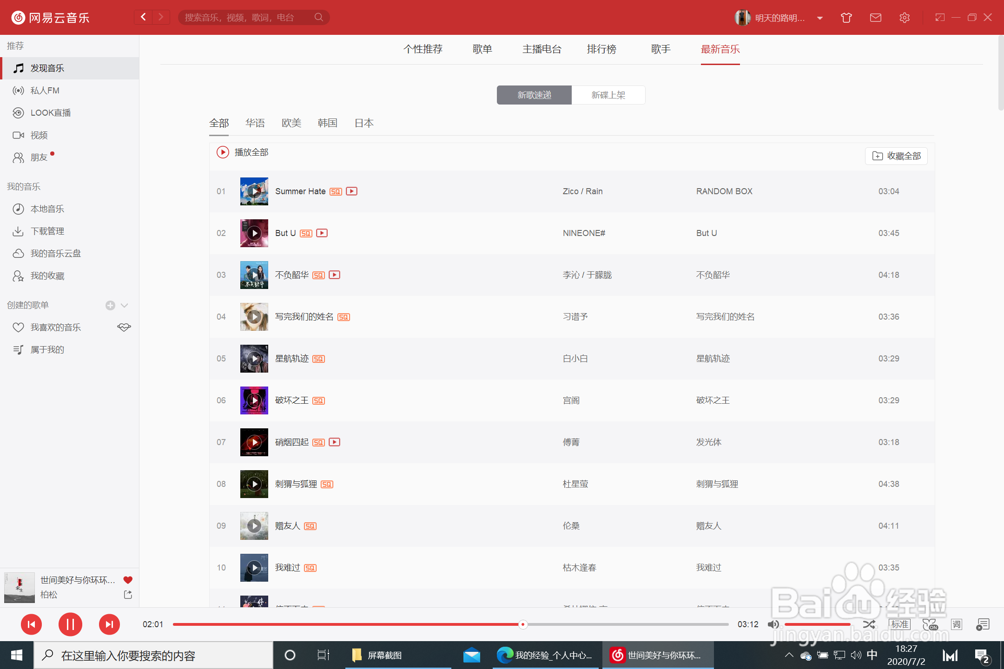Screen dimensions: 1004x669
Task: Switch to the 排行榜 tab
Action: tap(601, 49)
